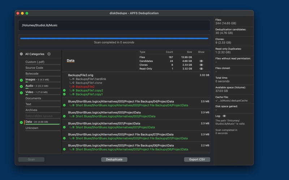Click the Scan button
289x180 pixels.
(31, 159)
